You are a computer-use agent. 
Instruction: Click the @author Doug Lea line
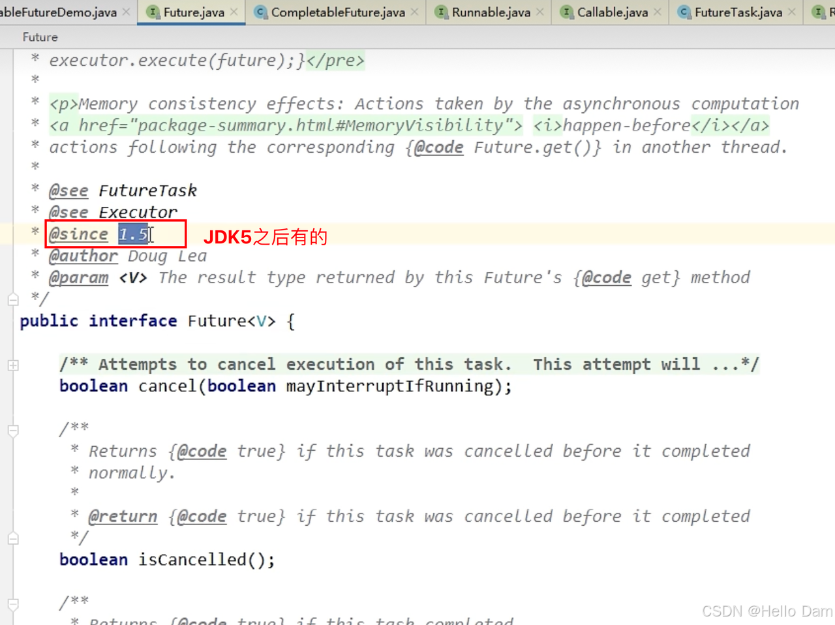[x=128, y=256]
